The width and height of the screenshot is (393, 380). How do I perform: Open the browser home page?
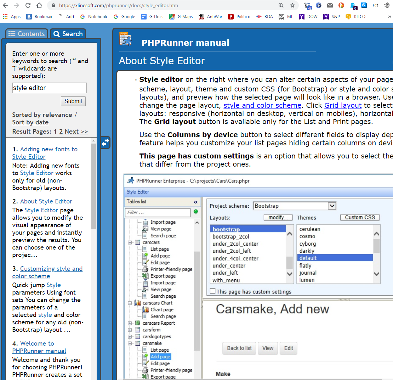point(39,5)
